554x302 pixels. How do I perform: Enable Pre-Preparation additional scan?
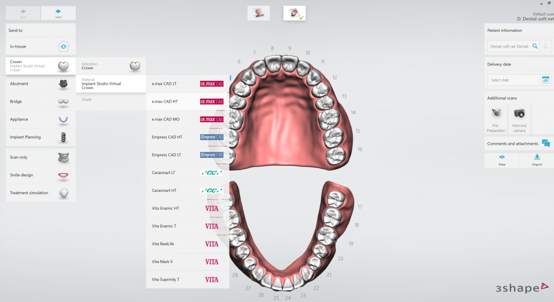(x=496, y=119)
